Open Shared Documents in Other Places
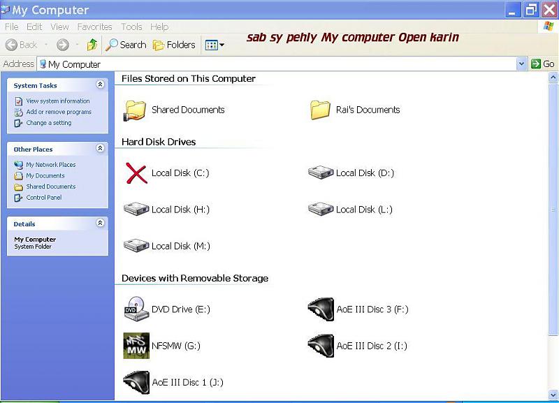Screen dimensions: 559x403 tap(51, 186)
